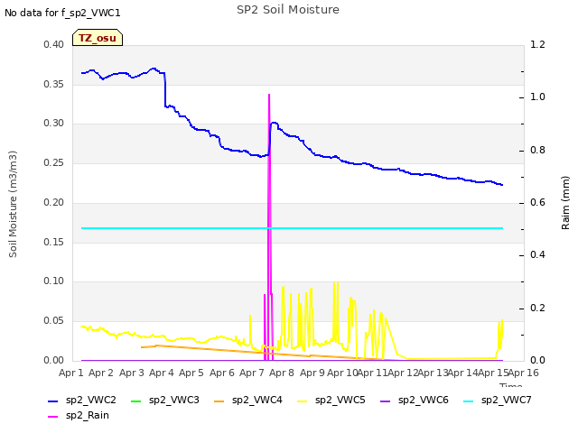Select the sp2_VWC5 legend label

[x=340, y=401]
